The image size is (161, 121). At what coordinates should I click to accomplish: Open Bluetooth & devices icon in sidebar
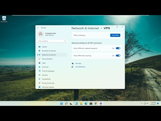click(x=40, y=51)
